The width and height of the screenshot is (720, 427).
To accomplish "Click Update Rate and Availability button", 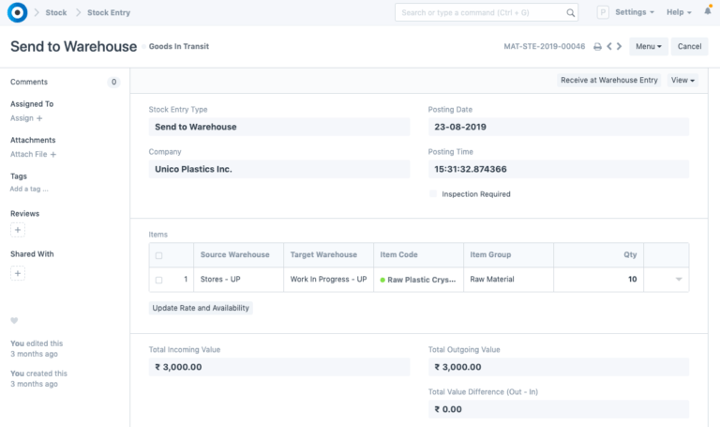I will [x=201, y=308].
